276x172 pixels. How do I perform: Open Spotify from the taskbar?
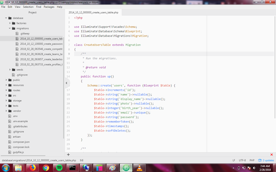pos(59,168)
